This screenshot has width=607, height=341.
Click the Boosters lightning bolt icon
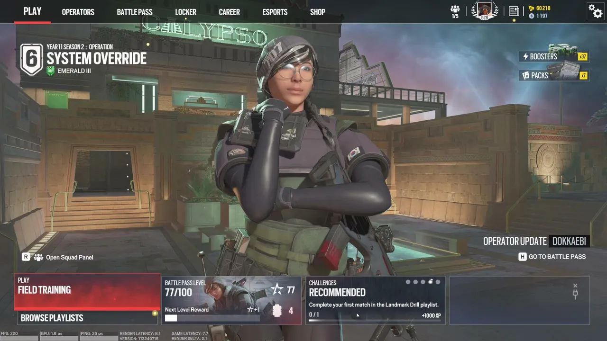(525, 57)
